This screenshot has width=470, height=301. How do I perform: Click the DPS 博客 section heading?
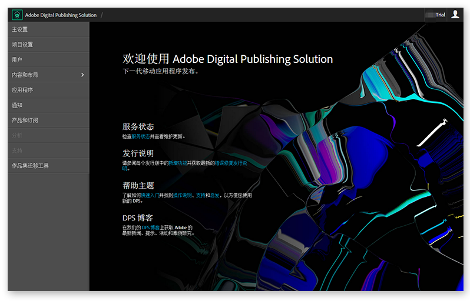[138, 218]
